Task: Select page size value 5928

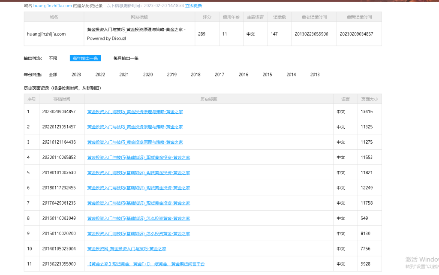Action: 365,264
